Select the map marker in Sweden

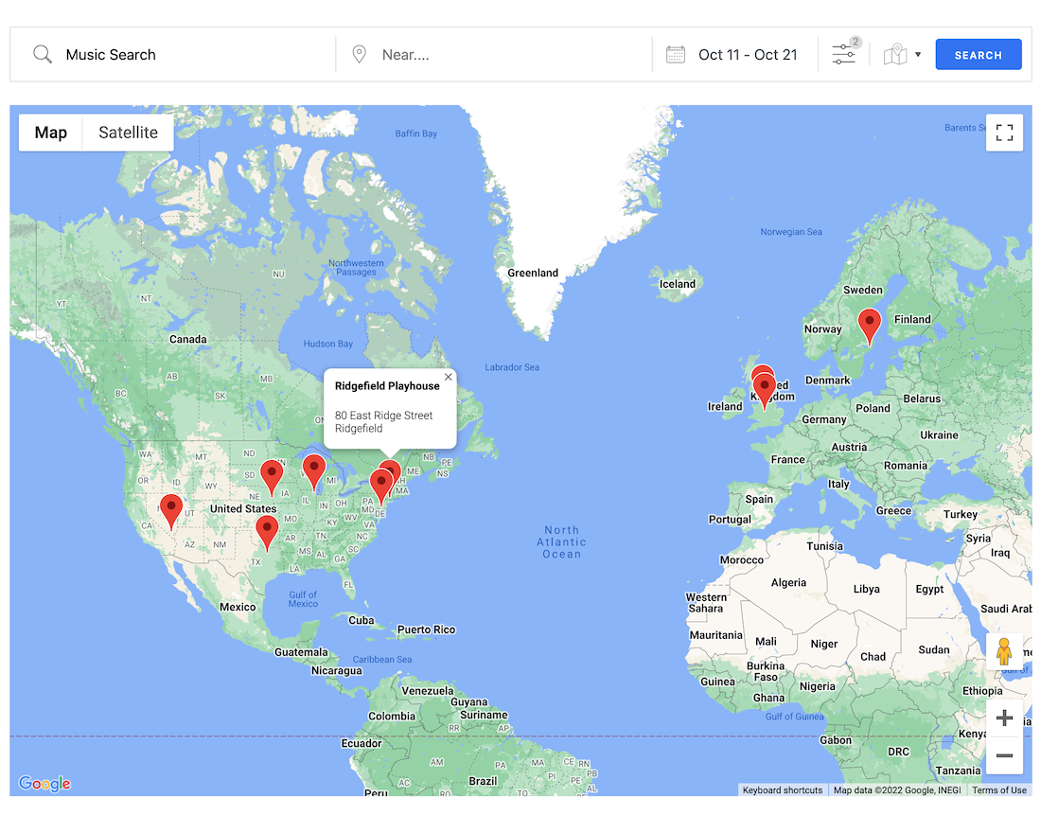tap(869, 326)
